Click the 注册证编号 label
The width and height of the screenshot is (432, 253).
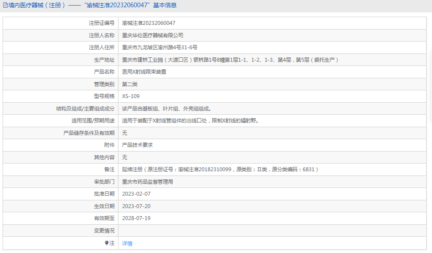point(101,23)
